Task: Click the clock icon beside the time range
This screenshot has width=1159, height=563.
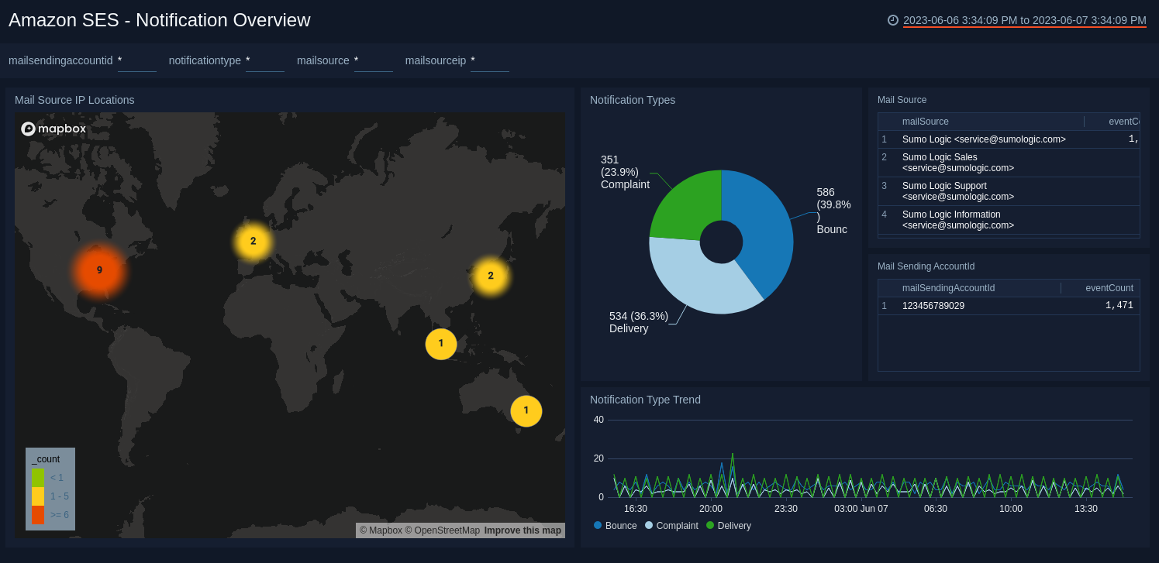Action: 891,21
